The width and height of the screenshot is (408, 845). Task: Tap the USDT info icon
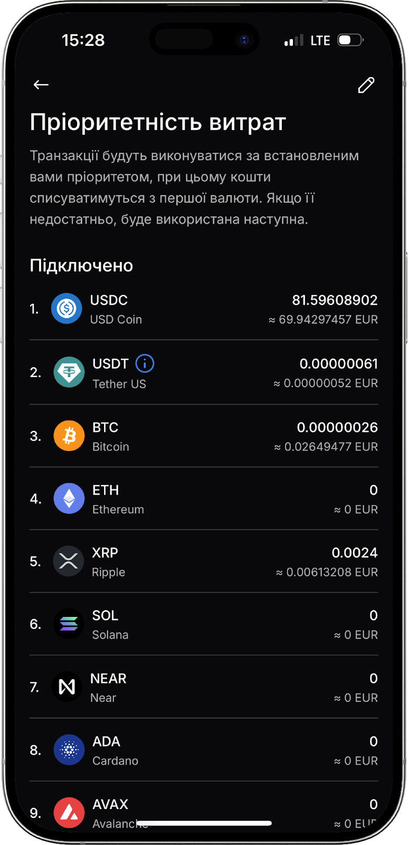(x=145, y=363)
